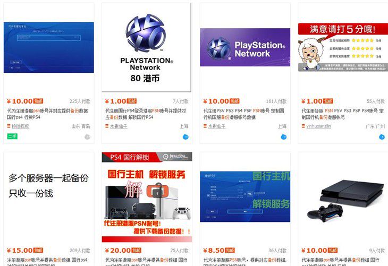Open PlayStation Network 80 港币 thumbnail
388x266 pixels.
tap(147, 47)
